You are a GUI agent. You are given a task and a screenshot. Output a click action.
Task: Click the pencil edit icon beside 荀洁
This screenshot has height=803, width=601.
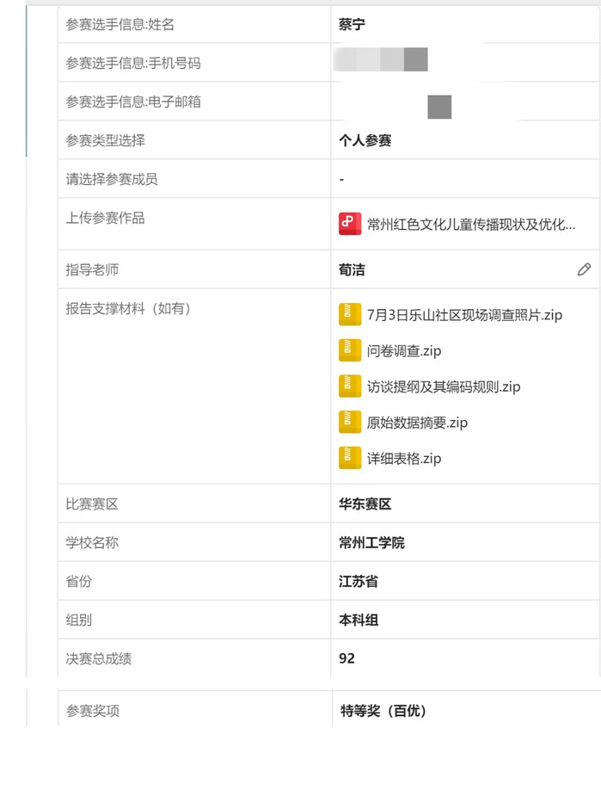[x=584, y=269]
